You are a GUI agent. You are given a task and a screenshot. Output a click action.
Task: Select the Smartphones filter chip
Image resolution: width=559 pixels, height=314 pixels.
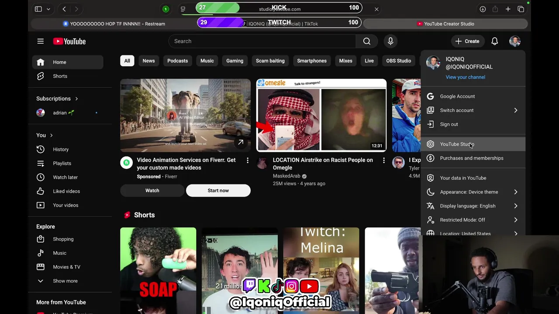(x=312, y=61)
